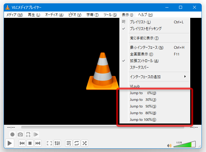Screen dimensions: 206x152
Task: Toggle ステータスバー option
Action: (x=155, y=68)
